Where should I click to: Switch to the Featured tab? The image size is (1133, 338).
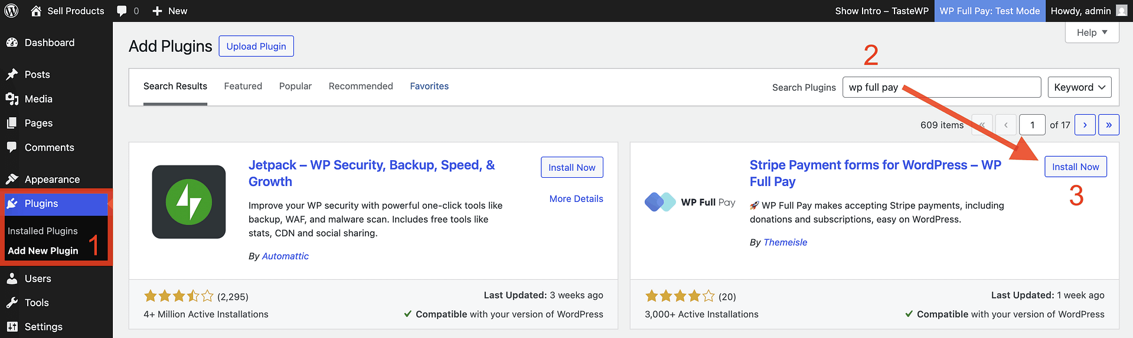[x=243, y=87]
